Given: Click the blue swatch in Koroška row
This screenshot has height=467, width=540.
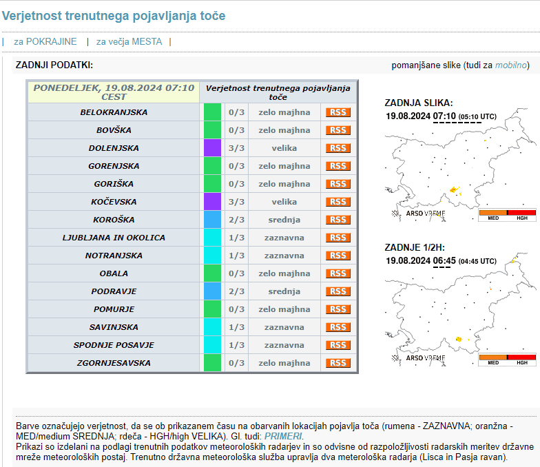Looking at the screenshot, I should click(212, 220).
